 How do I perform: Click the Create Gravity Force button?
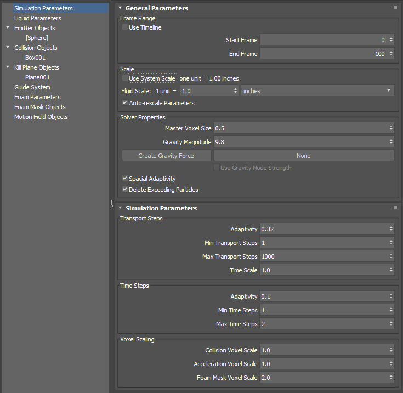coord(166,156)
